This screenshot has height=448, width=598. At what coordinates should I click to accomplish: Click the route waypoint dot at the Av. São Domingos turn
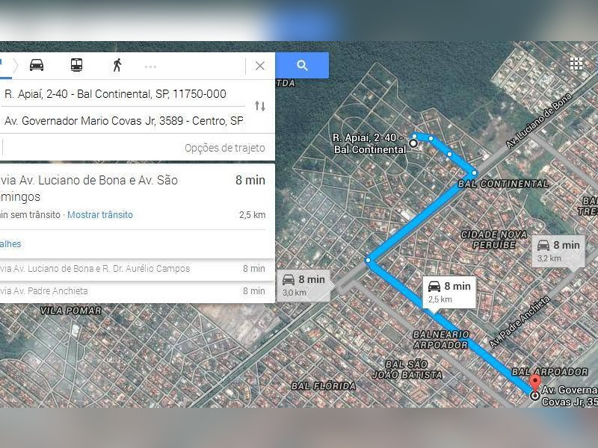coord(368,261)
